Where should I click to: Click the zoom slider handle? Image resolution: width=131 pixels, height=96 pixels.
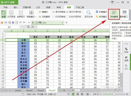114,94
